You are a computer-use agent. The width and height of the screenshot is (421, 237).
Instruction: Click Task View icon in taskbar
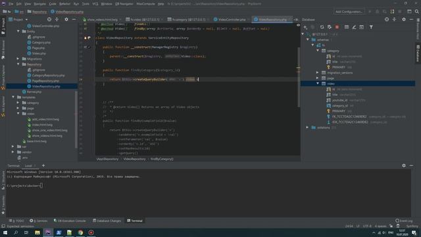point(26,232)
